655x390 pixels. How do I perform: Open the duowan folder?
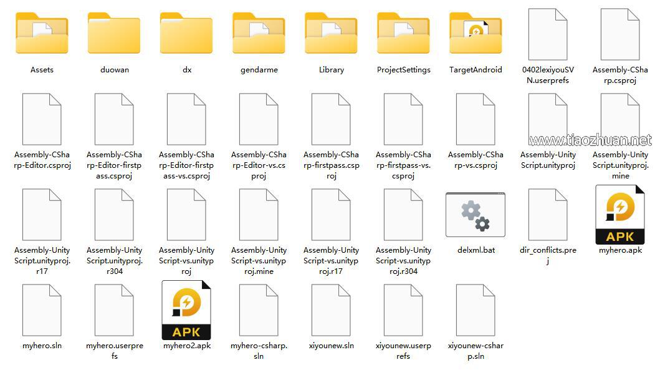114,34
